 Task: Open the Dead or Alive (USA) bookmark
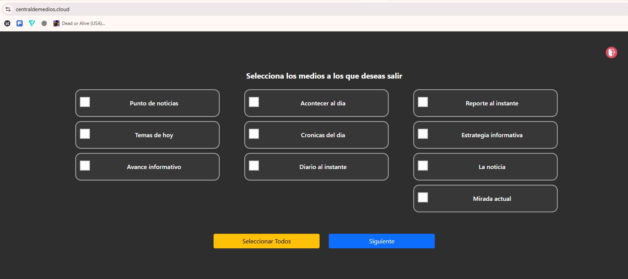click(80, 23)
